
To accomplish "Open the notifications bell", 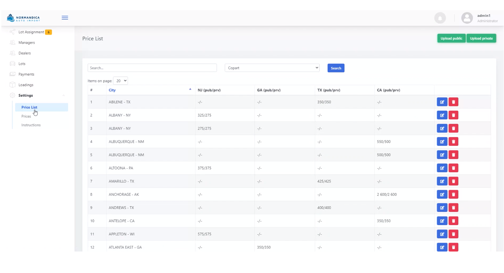I will pyautogui.click(x=440, y=18).
